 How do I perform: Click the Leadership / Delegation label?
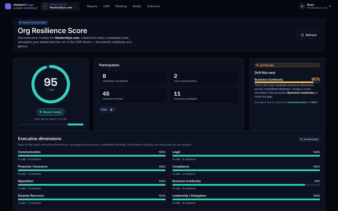tap(189, 196)
